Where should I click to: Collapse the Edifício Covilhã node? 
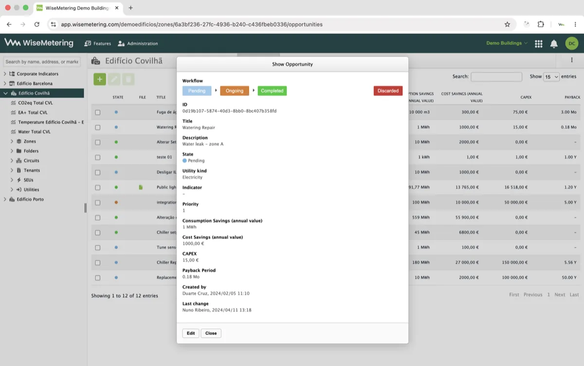(5, 93)
